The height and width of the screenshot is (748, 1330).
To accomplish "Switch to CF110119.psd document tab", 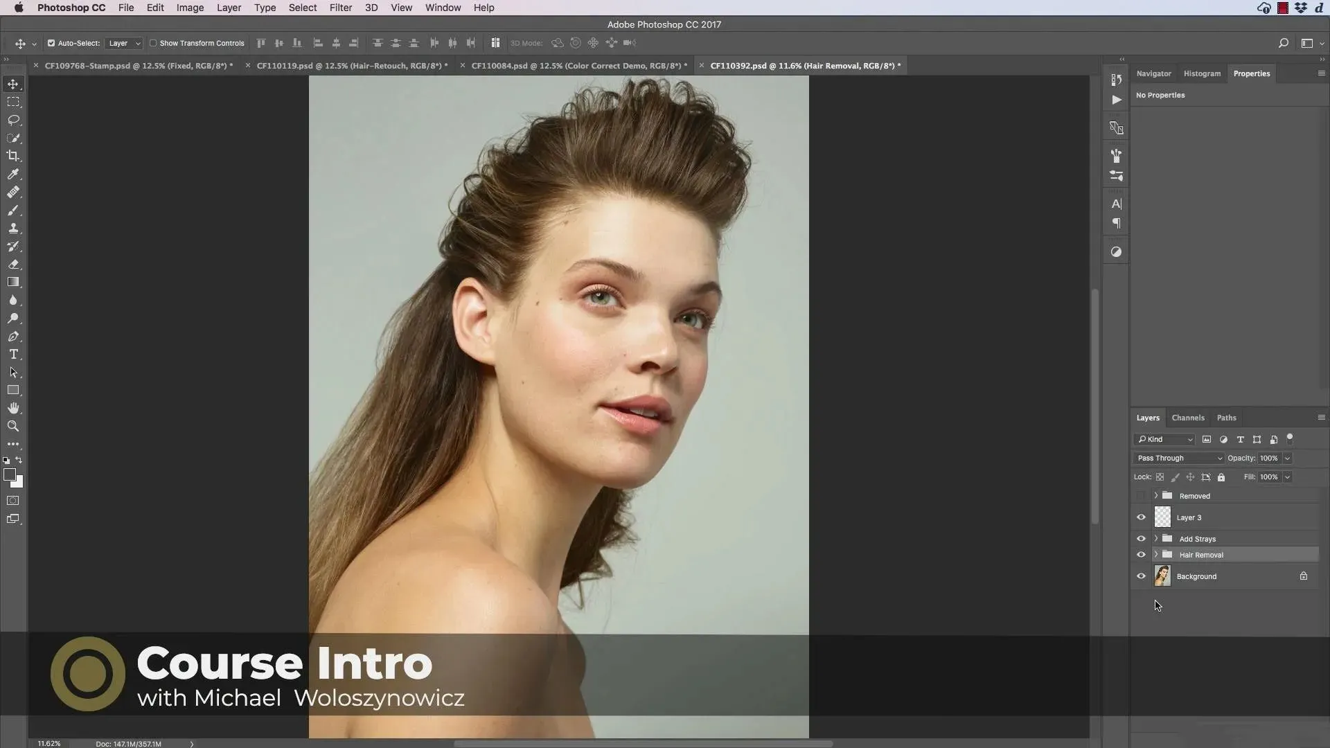I will pos(351,66).
